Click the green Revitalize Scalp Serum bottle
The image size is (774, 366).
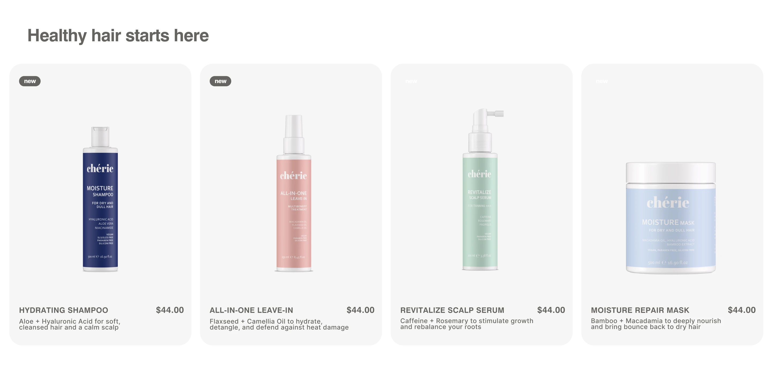coord(483,189)
